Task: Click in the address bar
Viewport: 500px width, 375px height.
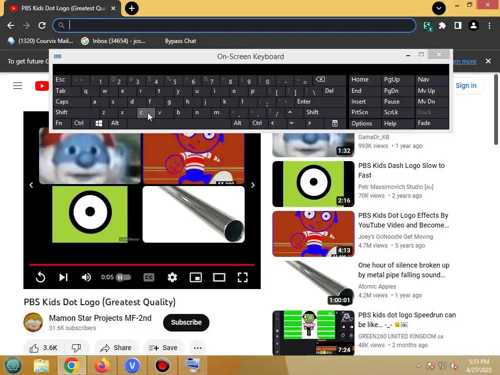Action: tap(234, 25)
